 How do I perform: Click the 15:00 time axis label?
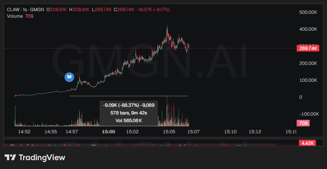(x=109, y=132)
